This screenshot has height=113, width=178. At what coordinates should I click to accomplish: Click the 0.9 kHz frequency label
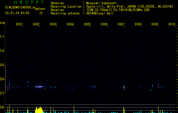2,65
